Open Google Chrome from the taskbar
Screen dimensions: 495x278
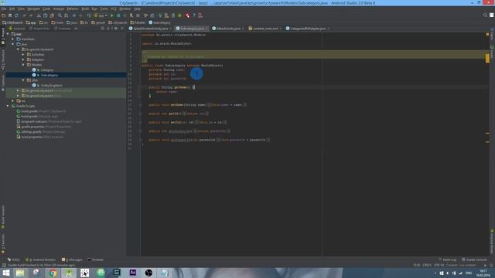(x=53, y=273)
